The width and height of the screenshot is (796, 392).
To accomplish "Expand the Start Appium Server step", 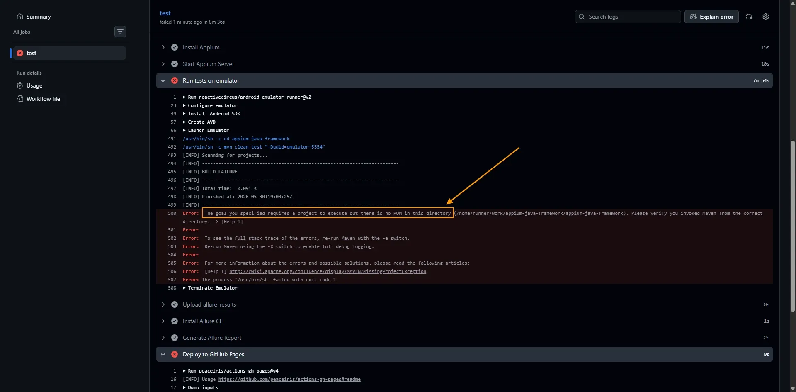I will click(x=464, y=64).
